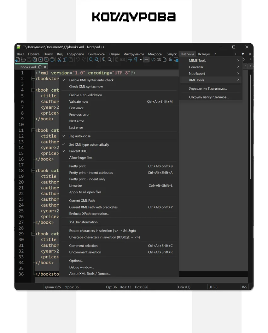Open the Файл menu
Image resolution: width=268 pixels, height=333 pixels.
tap(20, 54)
